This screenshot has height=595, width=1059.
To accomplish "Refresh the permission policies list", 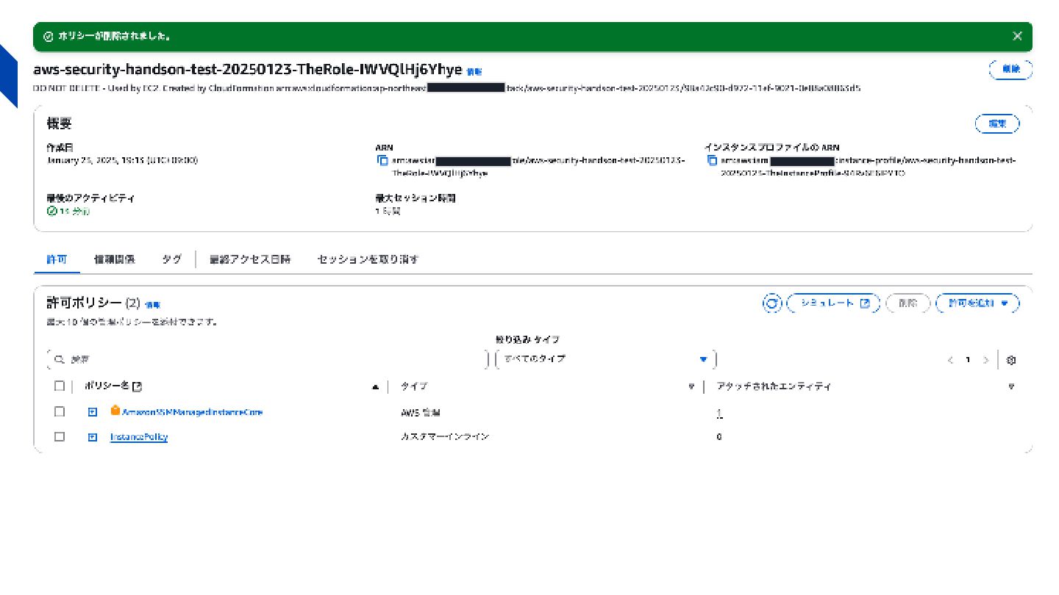I will [x=771, y=303].
